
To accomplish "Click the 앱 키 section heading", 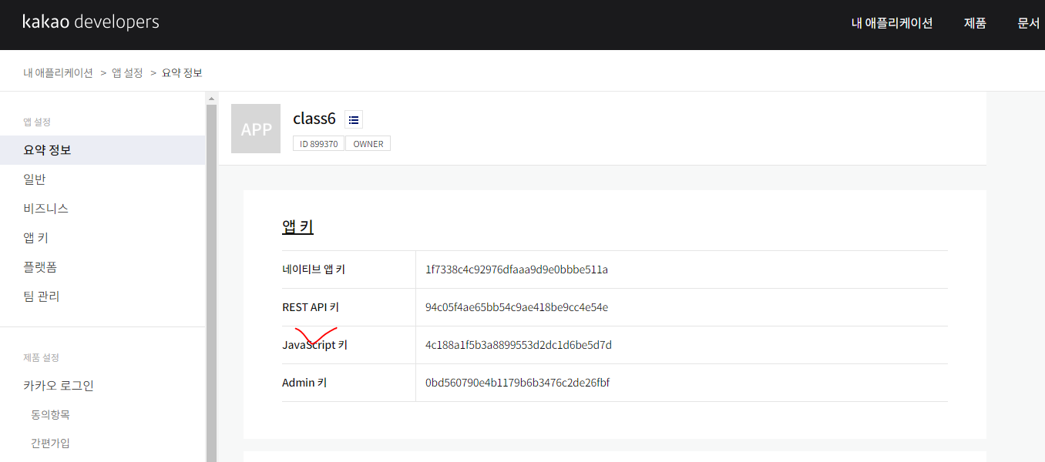I will click(297, 227).
